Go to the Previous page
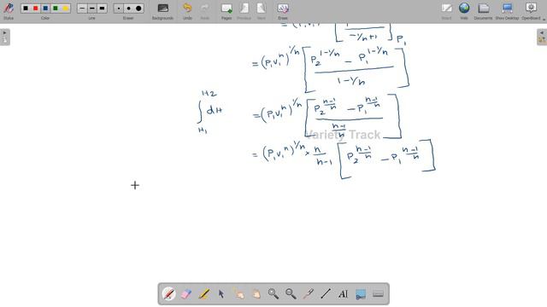 pos(244,11)
